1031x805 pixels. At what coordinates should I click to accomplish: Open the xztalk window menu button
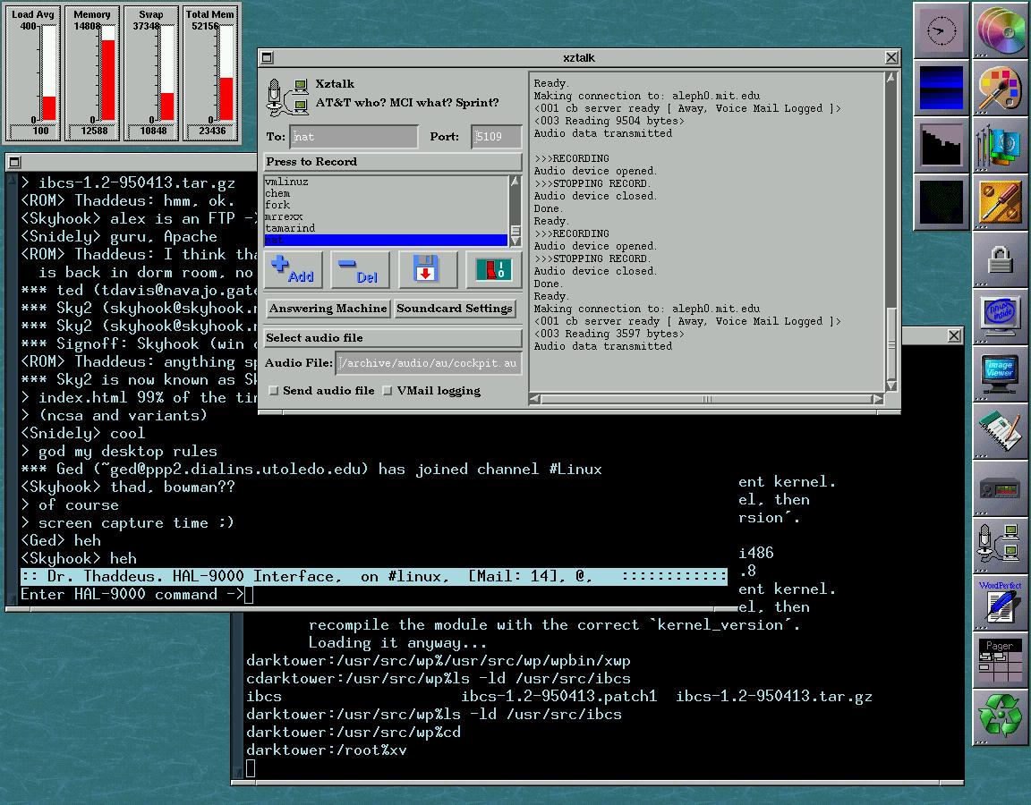pos(267,58)
